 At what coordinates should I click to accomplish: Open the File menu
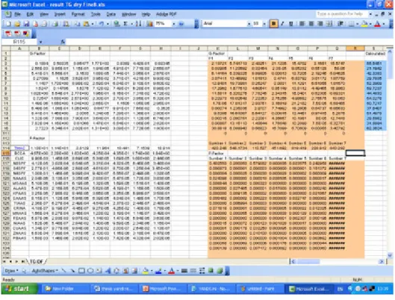coord(17,14)
